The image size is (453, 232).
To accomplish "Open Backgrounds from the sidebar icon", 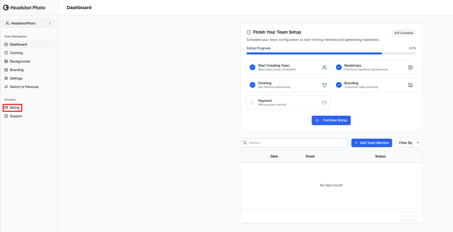I will 7,61.
